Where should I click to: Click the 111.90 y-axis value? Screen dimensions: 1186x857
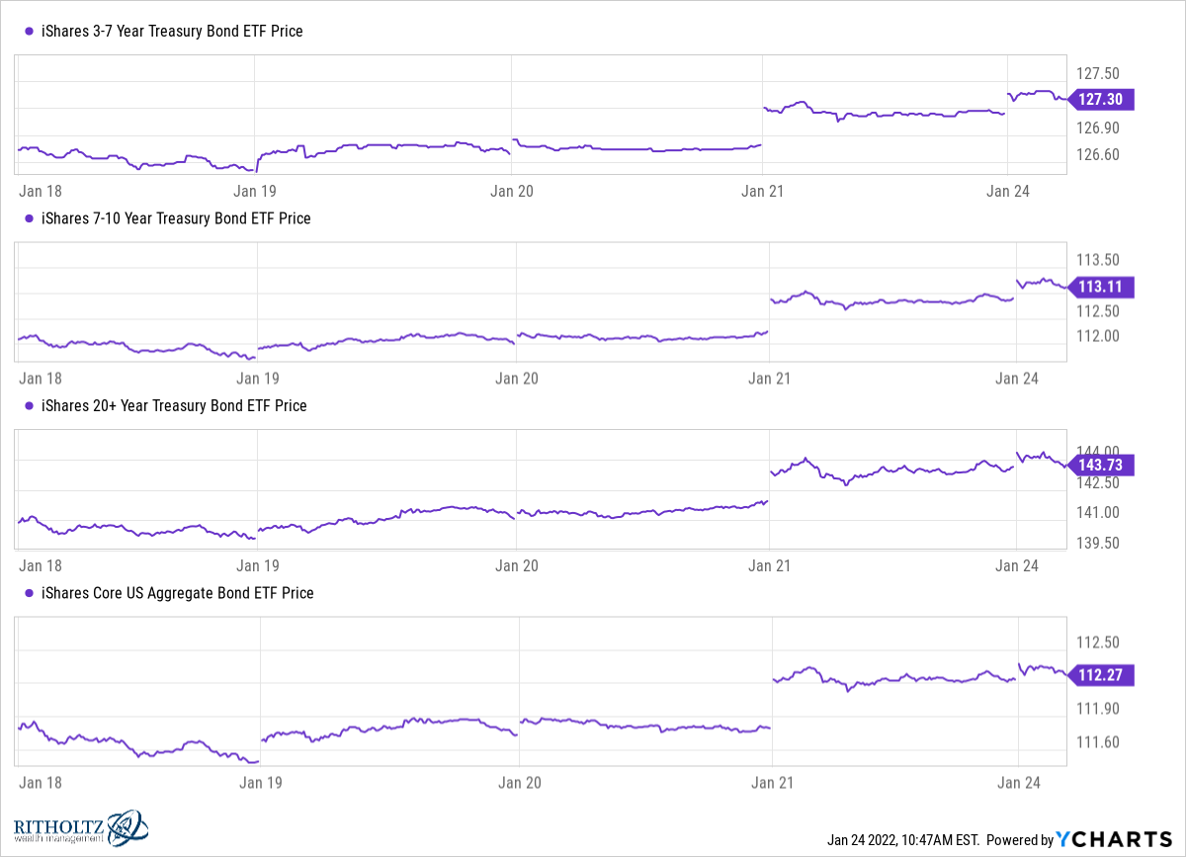1097,709
